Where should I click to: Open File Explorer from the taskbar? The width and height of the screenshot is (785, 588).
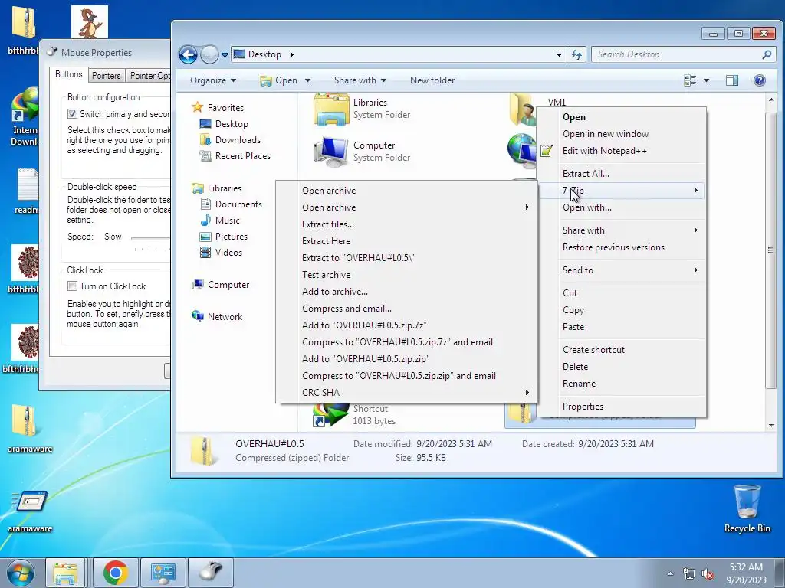(66, 573)
